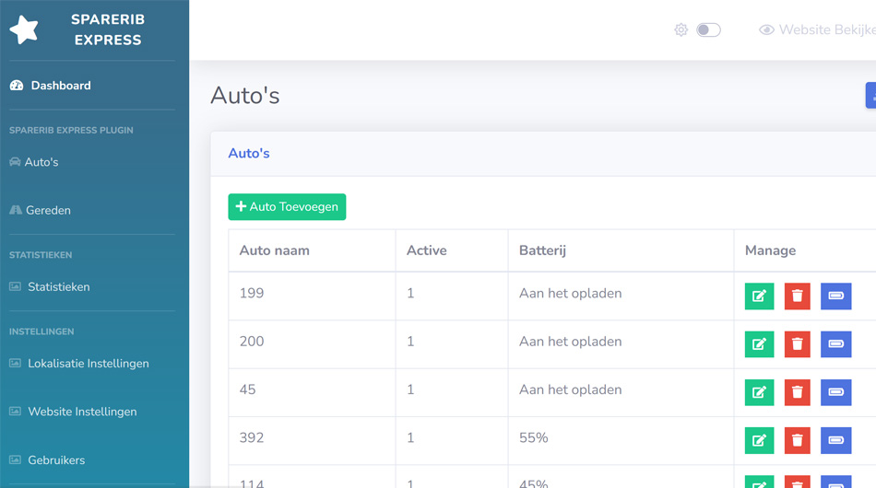Click the edit icon for auto 199
Viewport: 876px width, 488px height.
click(x=759, y=296)
